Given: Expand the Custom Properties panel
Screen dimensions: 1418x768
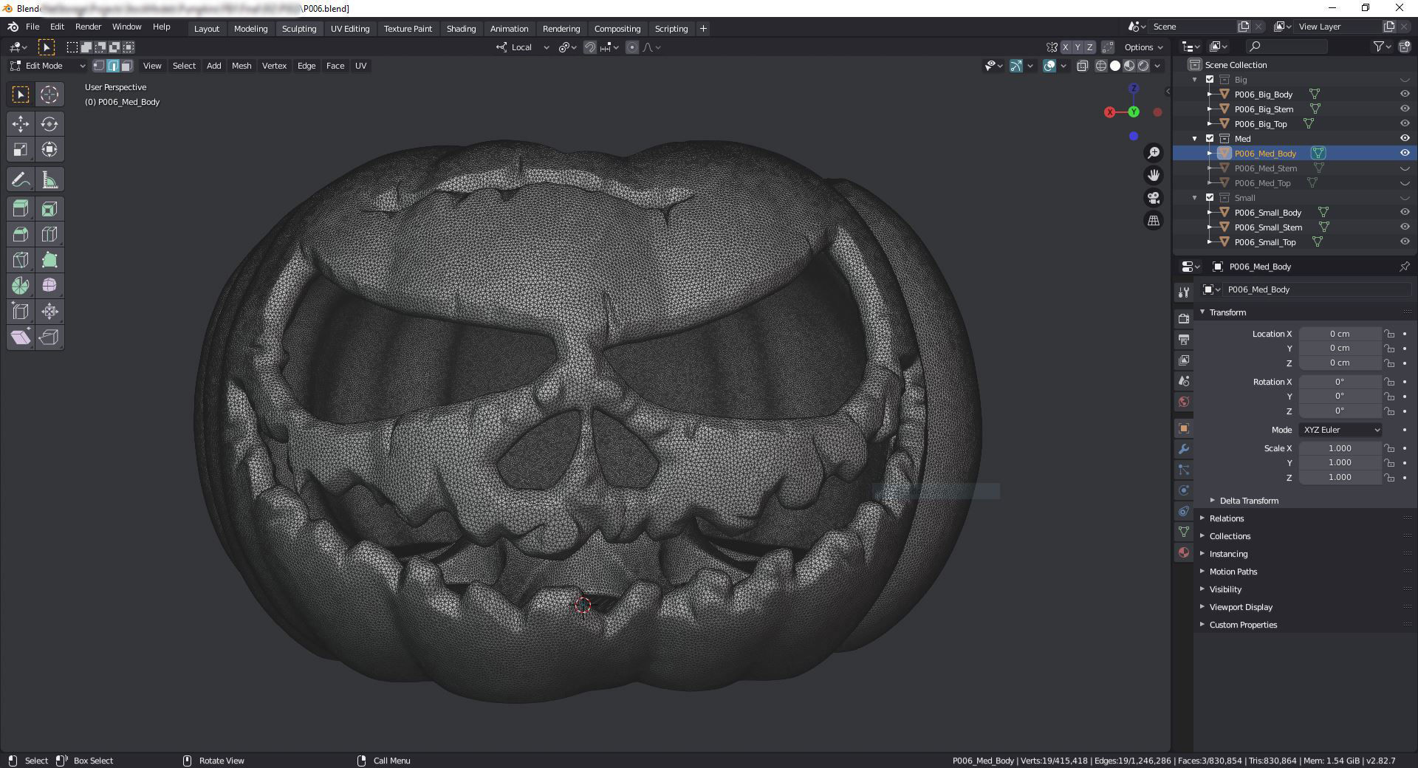Looking at the screenshot, I should [1242, 625].
